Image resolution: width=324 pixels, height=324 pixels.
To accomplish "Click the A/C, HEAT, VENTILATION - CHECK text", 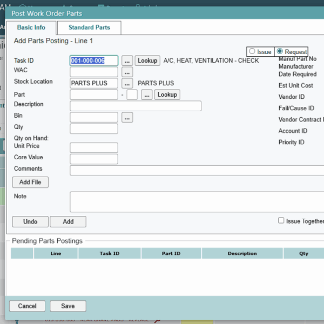I will pos(211,60).
